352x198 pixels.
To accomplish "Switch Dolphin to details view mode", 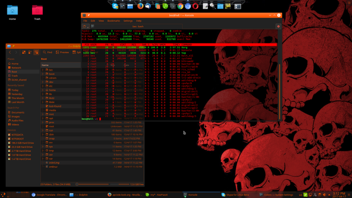I will (36, 52).
